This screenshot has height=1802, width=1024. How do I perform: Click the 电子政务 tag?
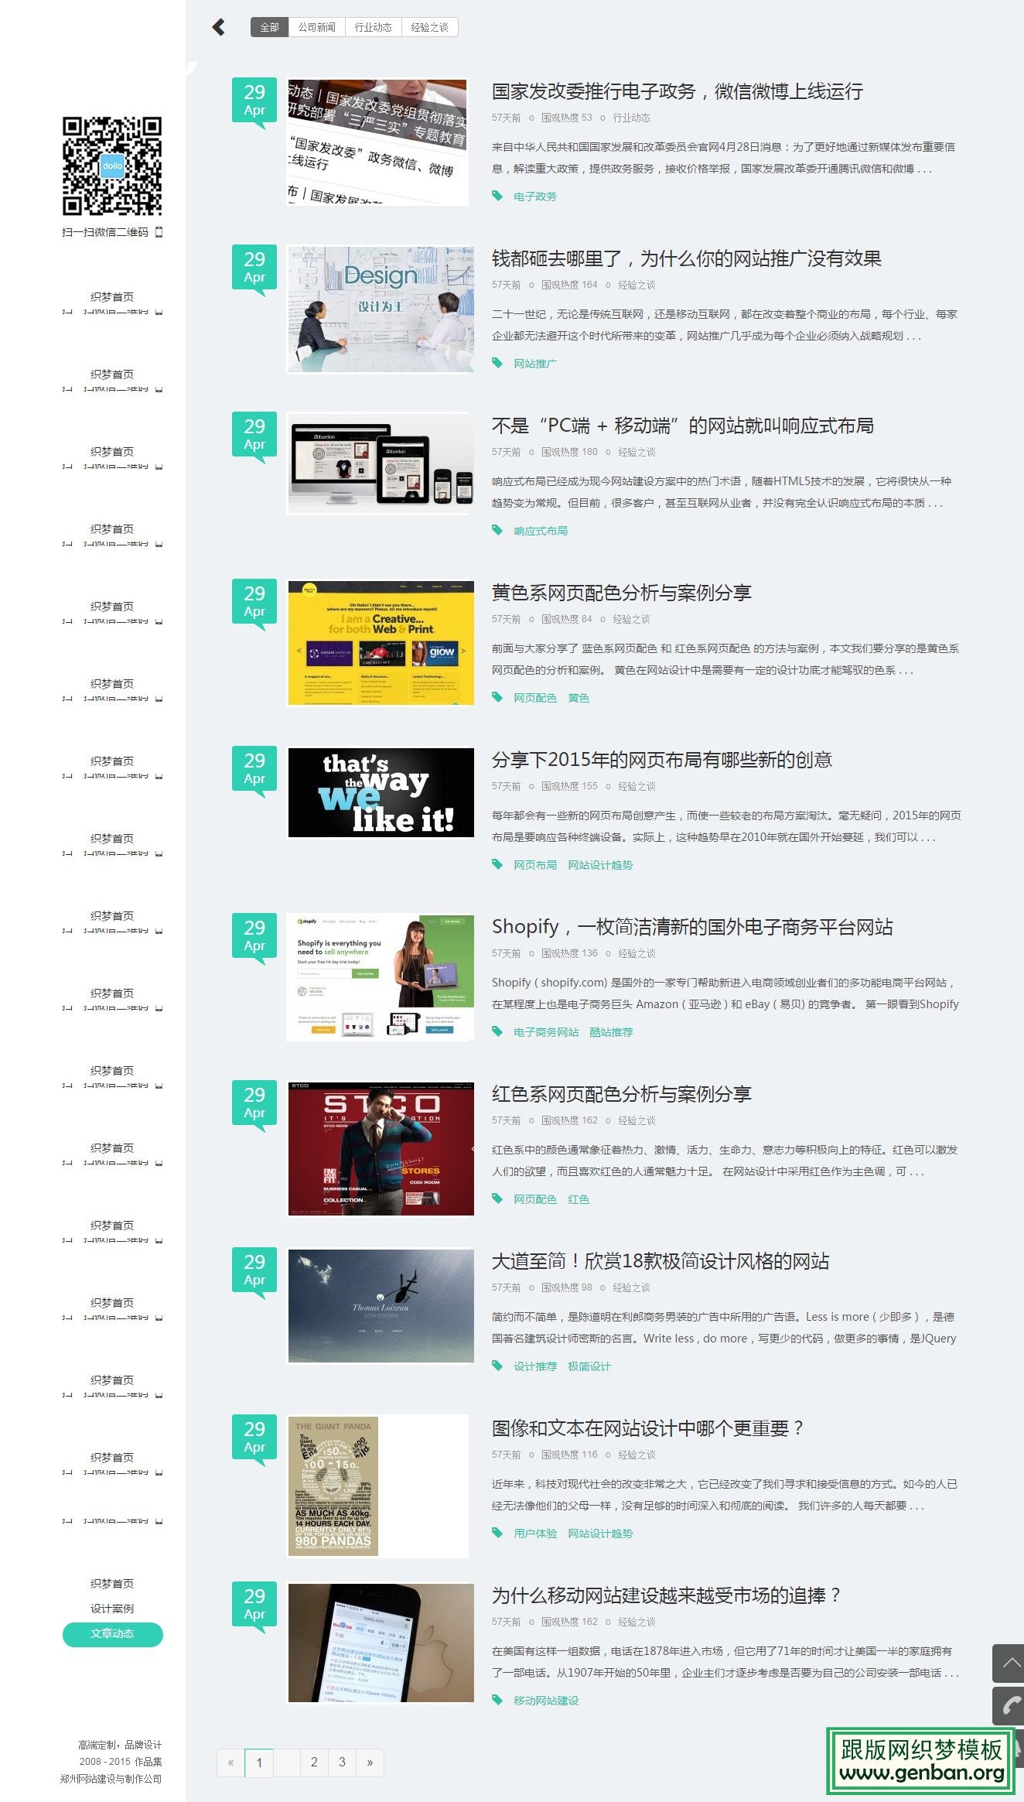click(x=535, y=197)
